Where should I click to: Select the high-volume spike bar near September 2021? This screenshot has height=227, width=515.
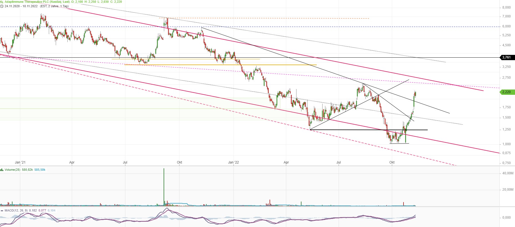point(164,187)
